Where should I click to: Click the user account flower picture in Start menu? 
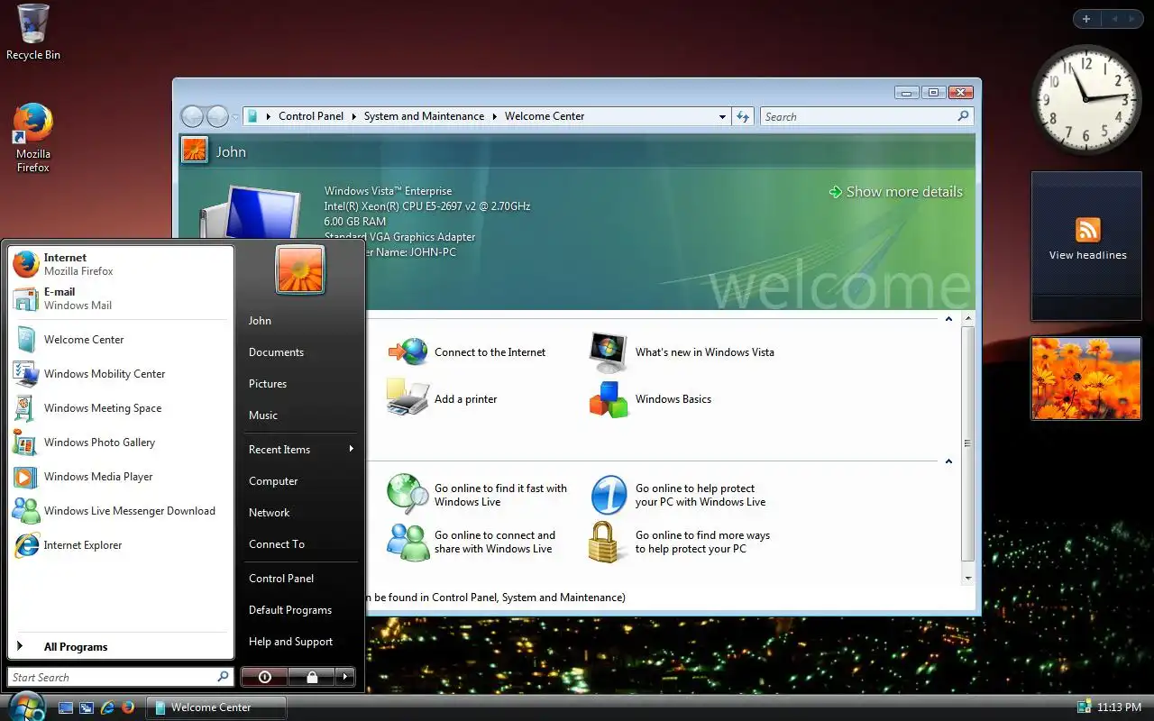click(x=300, y=269)
